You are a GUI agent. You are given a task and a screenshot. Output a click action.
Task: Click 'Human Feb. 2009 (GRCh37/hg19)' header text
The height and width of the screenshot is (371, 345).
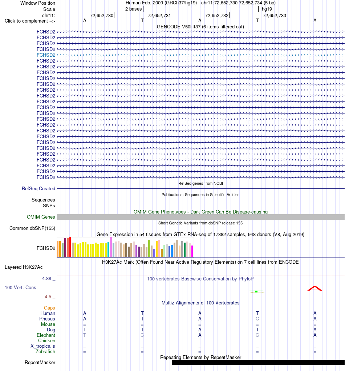(x=161, y=3)
